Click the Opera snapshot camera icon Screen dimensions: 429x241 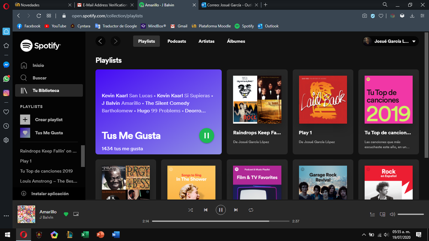click(x=365, y=16)
